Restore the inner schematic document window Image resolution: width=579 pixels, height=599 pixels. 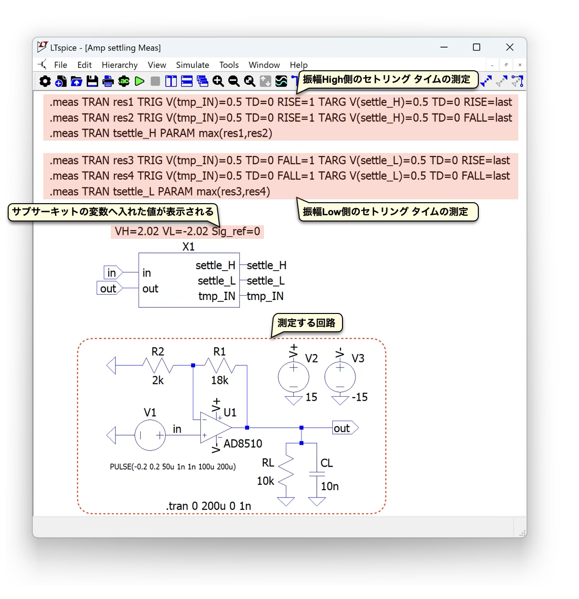[506, 65]
